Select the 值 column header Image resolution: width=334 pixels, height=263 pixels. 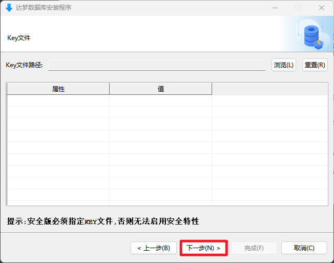pos(161,89)
